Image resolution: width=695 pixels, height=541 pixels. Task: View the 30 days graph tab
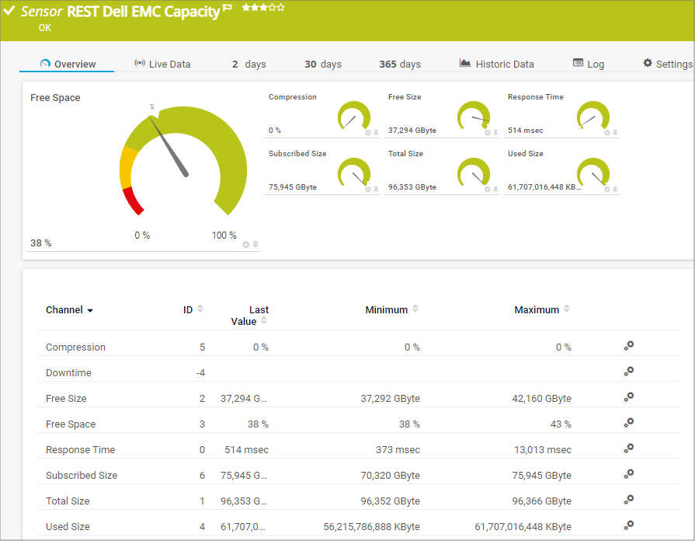click(323, 64)
